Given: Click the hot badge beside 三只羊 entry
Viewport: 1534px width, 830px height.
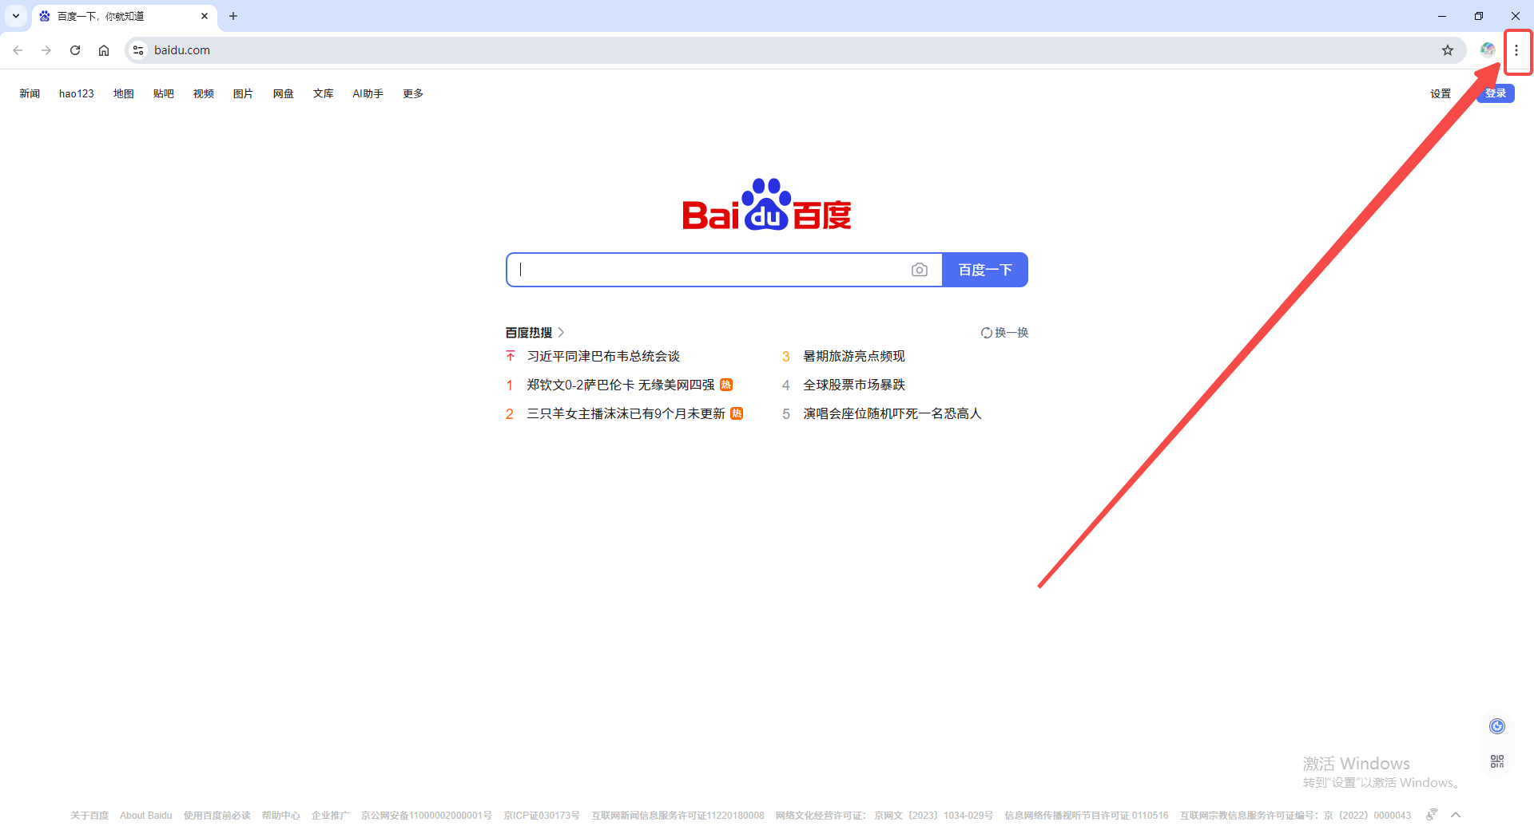Looking at the screenshot, I should tap(737, 413).
